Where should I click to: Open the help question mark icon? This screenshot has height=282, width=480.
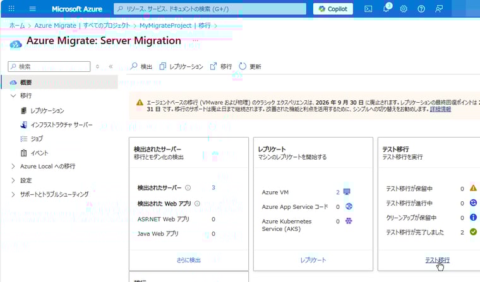pos(421,9)
